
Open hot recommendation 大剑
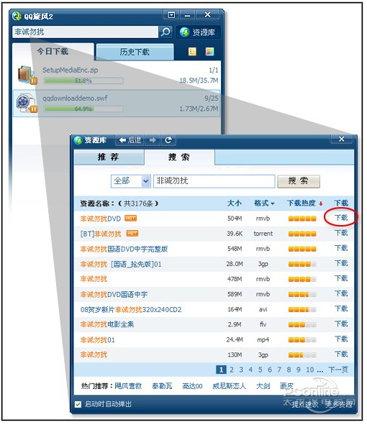click(x=263, y=386)
